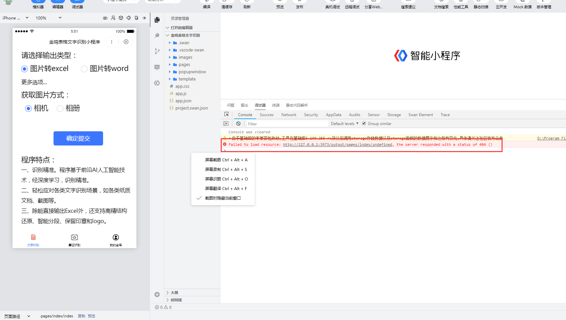
Task: Open the Default levels dropdown
Action: pyautogui.click(x=345, y=124)
